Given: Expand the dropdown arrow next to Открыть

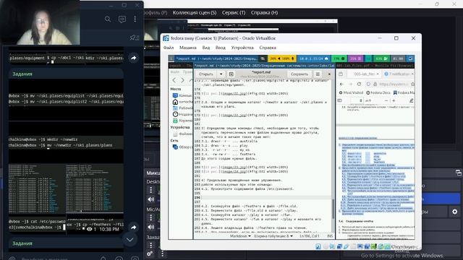Looking at the screenshot, I should coord(221,74).
